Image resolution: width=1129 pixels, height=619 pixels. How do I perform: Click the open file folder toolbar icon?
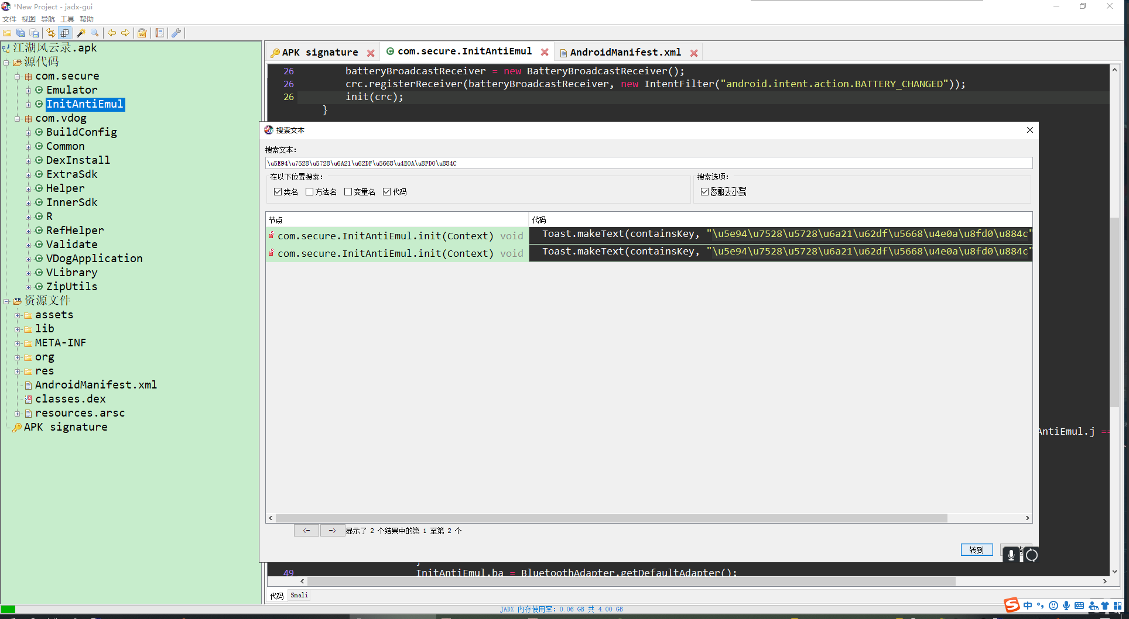[7, 33]
